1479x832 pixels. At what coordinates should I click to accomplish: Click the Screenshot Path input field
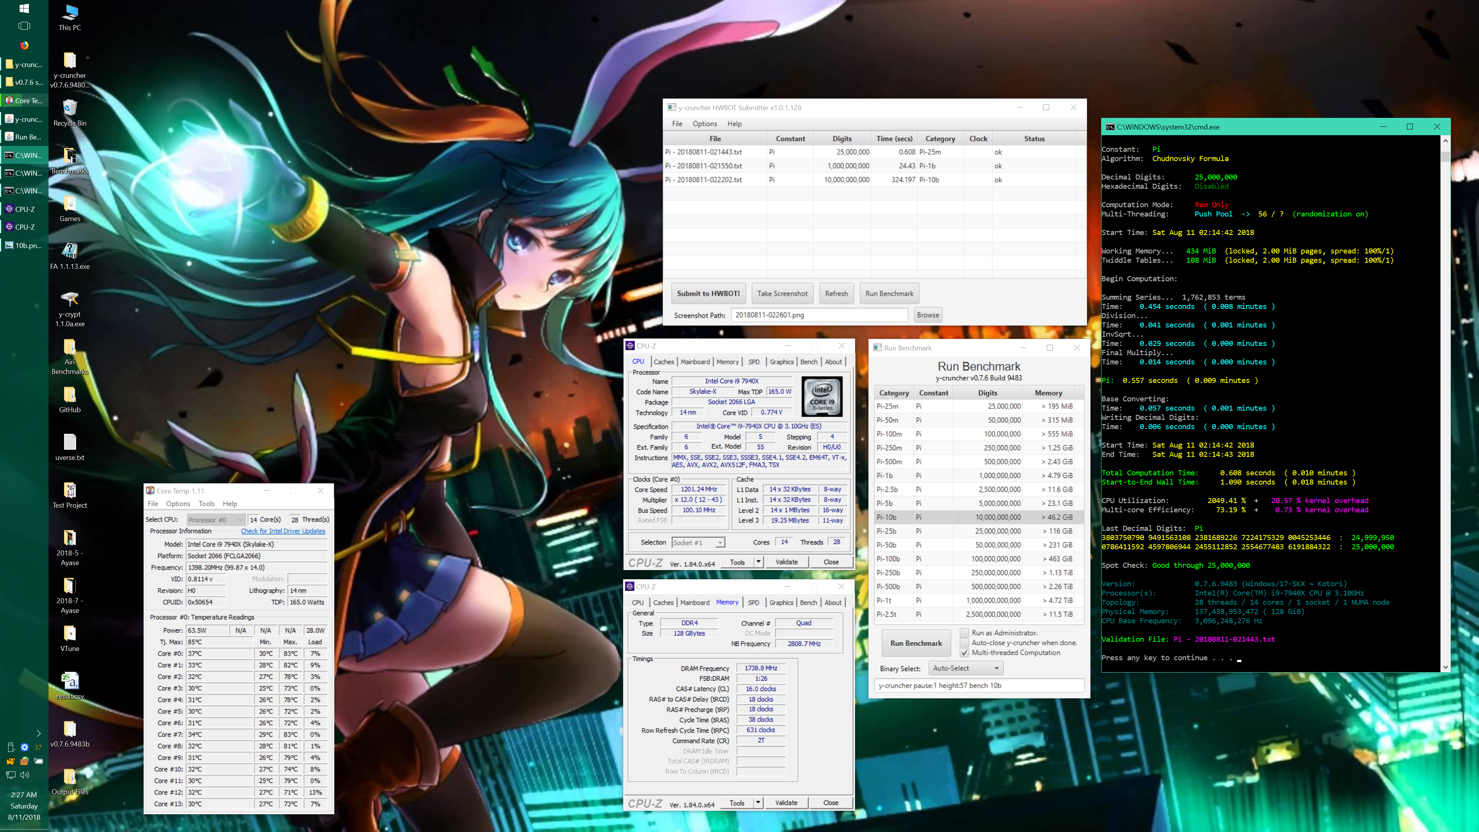tap(819, 315)
